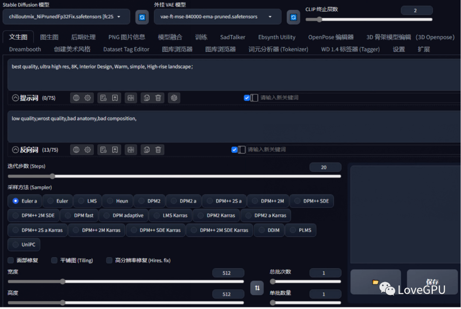Screen dimensions: 461x309
Task: Open WD 1.4 标签器 (Tagger) tab
Action: 350,49
